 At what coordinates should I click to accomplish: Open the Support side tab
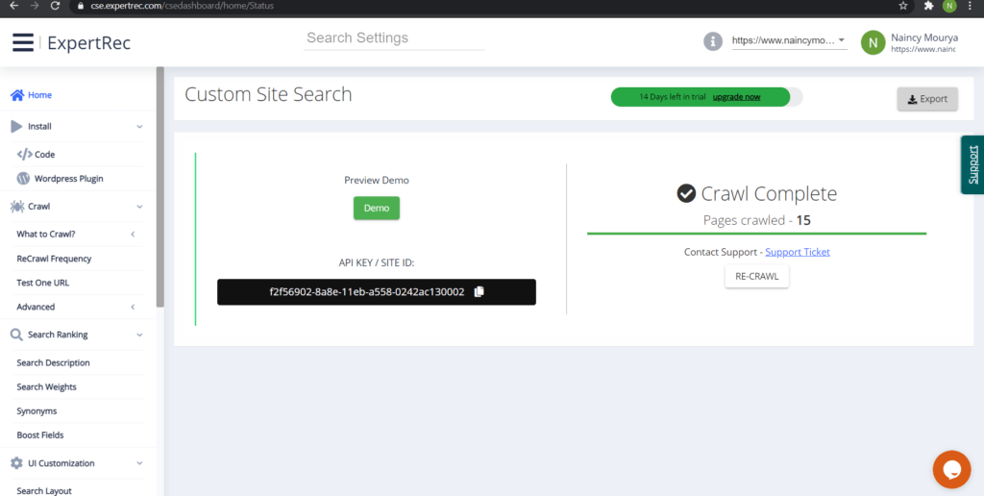point(972,164)
